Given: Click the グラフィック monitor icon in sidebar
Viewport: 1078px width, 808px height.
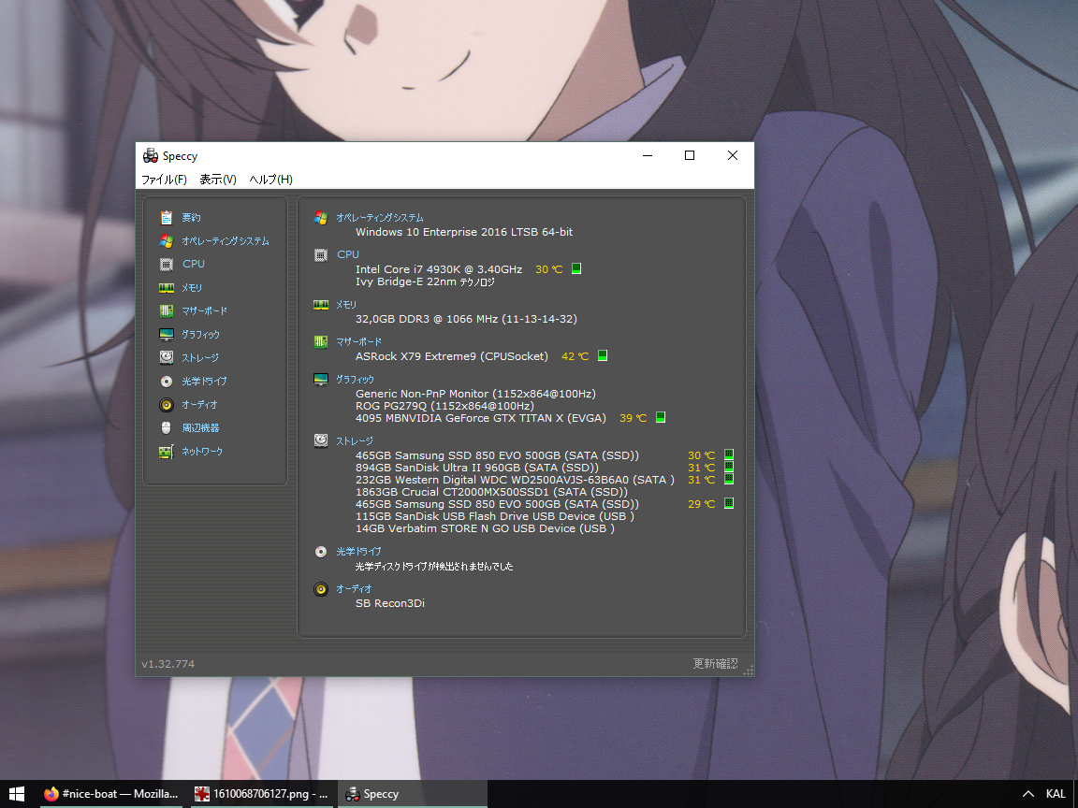Looking at the screenshot, I should (167, 335).
